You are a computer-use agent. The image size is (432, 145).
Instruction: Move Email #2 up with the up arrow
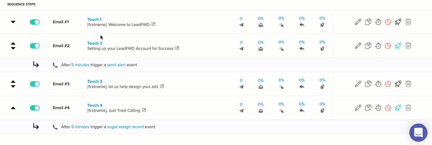click(13, 44)
